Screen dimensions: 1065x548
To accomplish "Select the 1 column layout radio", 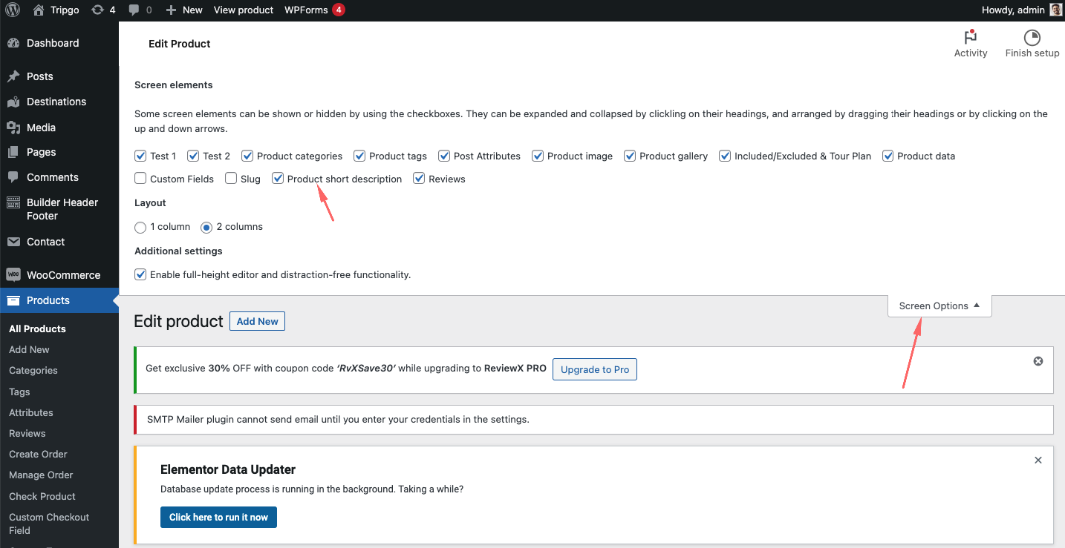I will coord(140,228).
